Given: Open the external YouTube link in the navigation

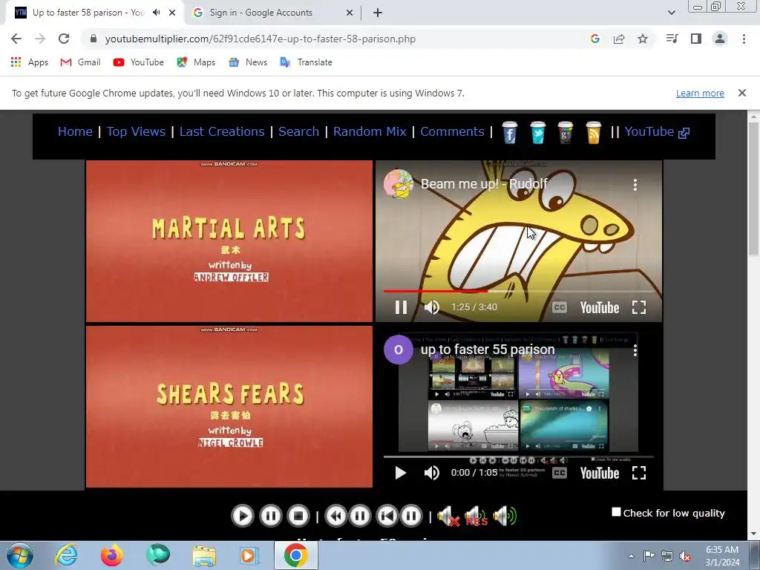Looking at the screenshot, I should 657,132.
